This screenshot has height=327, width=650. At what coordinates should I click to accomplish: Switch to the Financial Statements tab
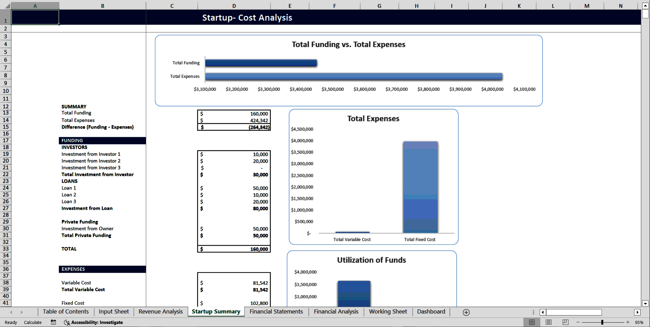276,312
